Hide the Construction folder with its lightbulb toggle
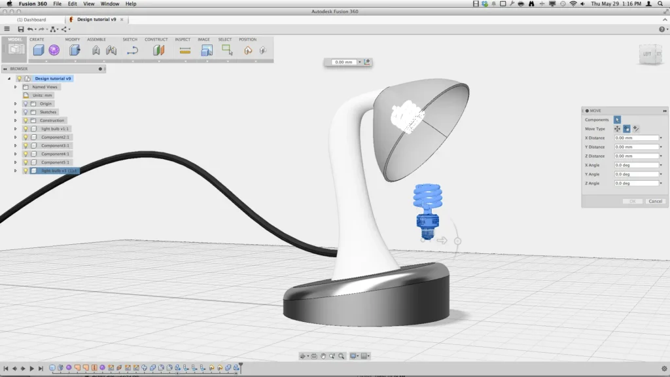The height and width of the screenshot is (377, 670). 26,120
